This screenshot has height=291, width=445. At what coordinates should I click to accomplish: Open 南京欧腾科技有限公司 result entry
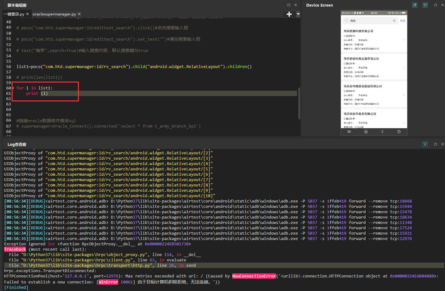click(374, 40)
